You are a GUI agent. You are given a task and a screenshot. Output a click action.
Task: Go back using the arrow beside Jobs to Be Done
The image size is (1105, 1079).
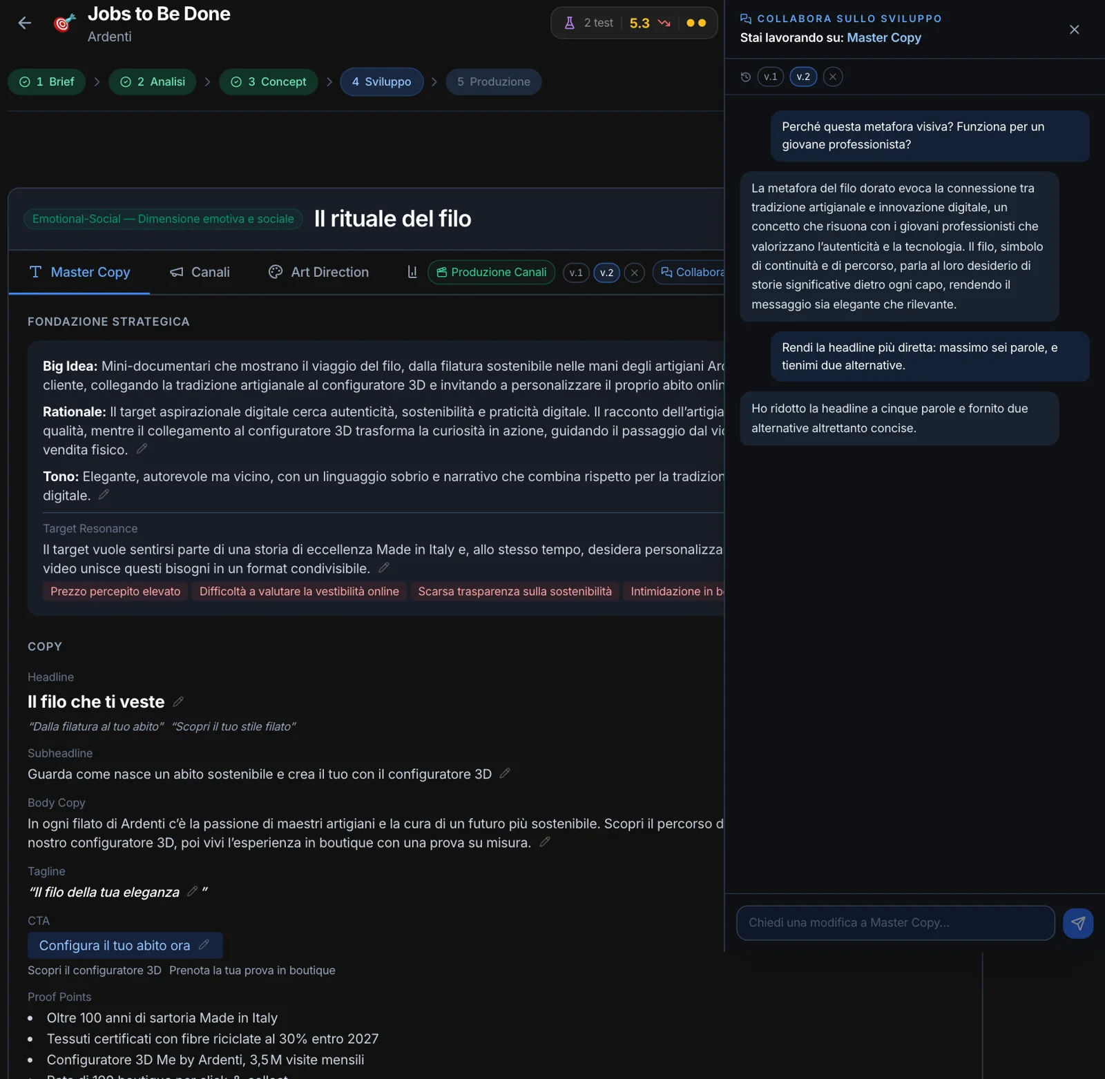pos(25,23)
